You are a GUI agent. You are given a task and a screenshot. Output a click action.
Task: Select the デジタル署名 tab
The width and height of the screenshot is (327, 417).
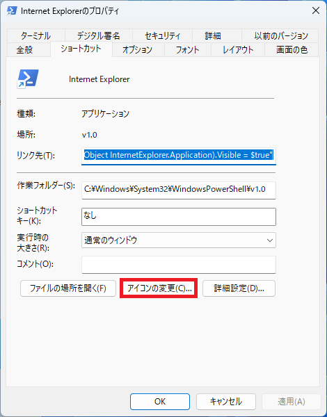[x=99, y=35]
